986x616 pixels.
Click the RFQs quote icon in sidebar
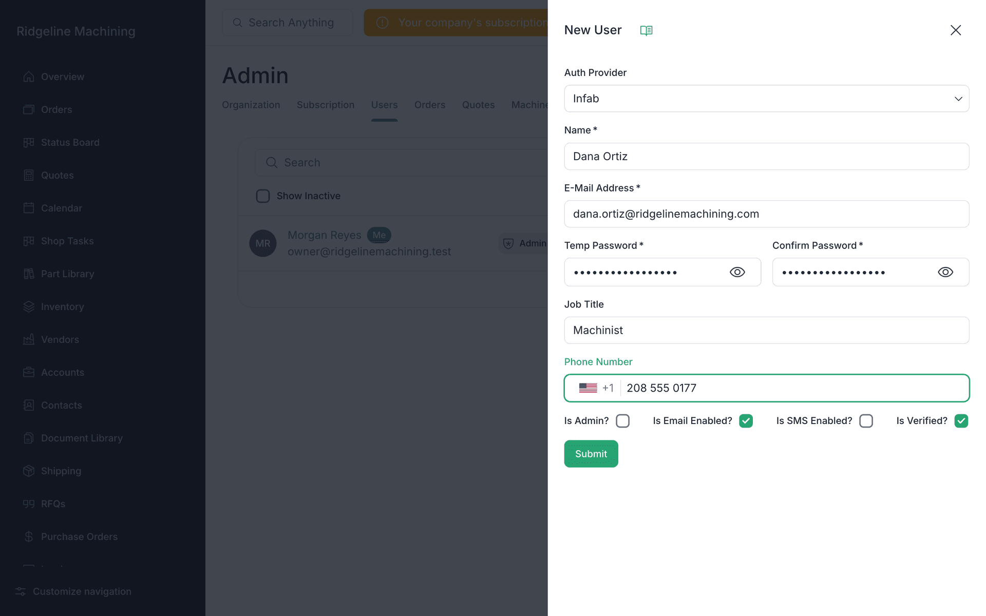coord(29,504)
